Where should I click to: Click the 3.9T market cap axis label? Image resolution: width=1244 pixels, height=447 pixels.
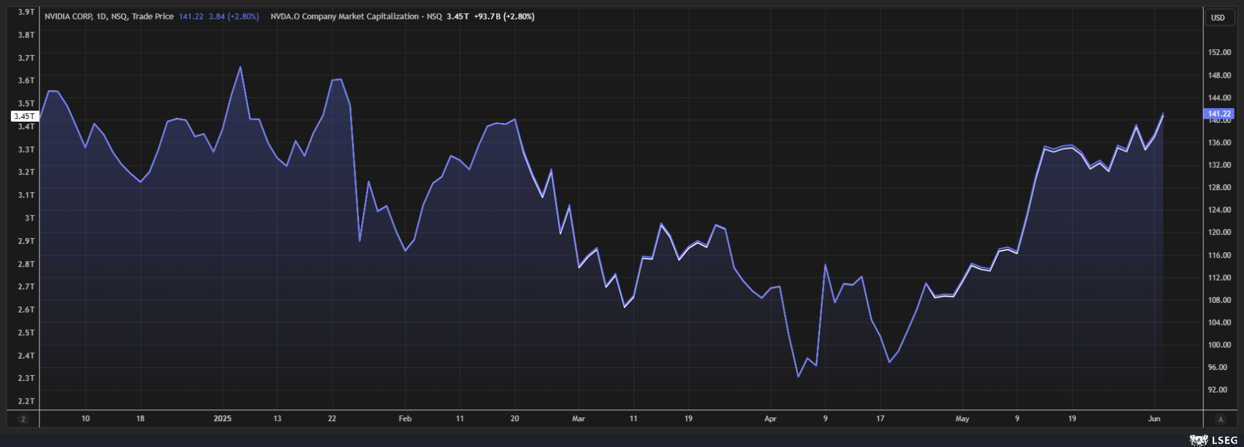(26, 12)
